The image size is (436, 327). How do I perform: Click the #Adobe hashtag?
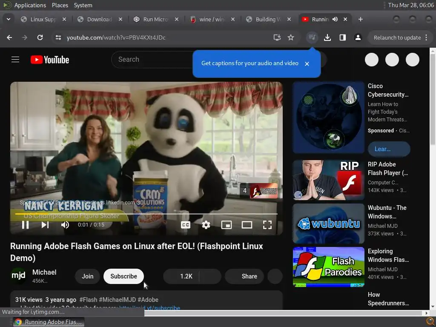(148, 299)
